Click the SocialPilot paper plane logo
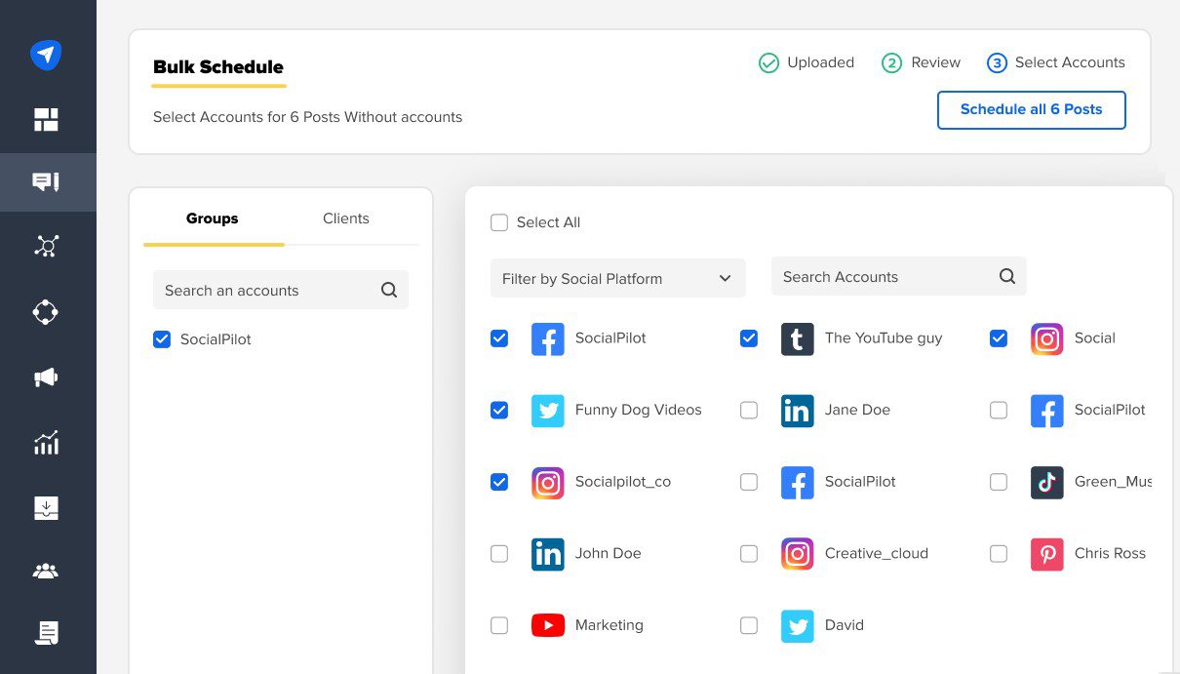 click(46, 55)
